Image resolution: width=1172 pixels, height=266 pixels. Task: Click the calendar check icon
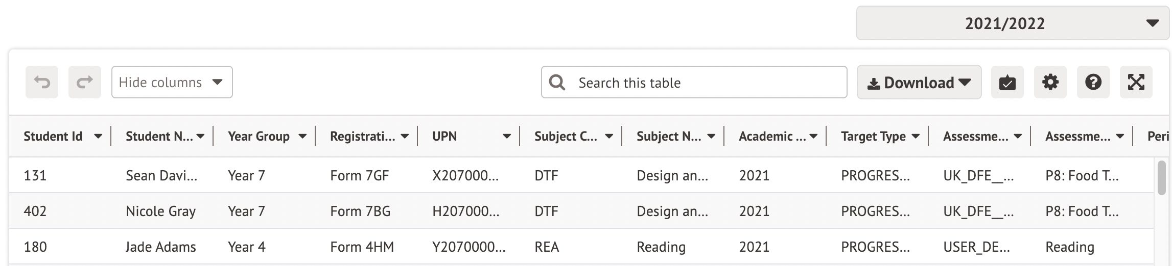[x=1007, y=82]
